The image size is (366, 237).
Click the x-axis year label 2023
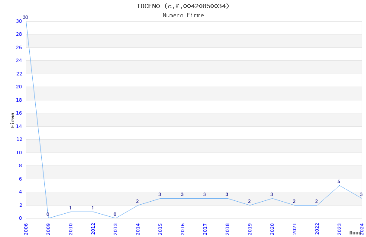340,229
